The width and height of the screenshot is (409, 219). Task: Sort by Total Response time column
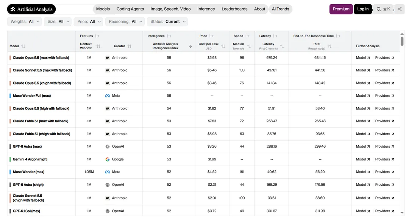click(x=330, y=46)
